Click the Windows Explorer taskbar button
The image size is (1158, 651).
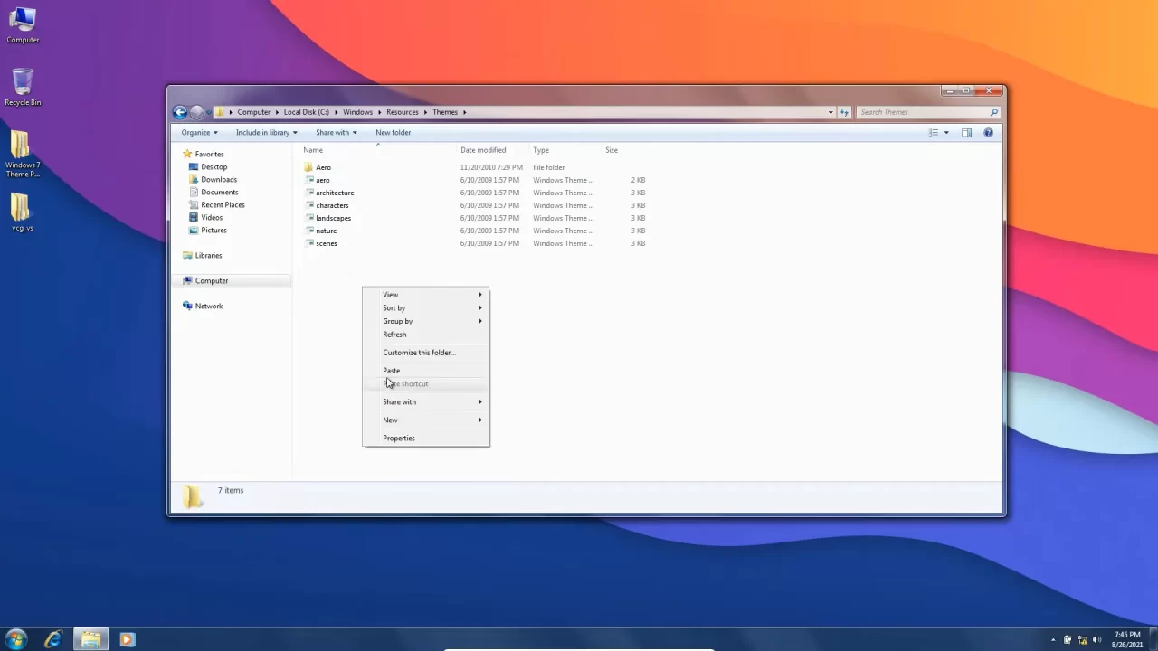tap(90, 639)
